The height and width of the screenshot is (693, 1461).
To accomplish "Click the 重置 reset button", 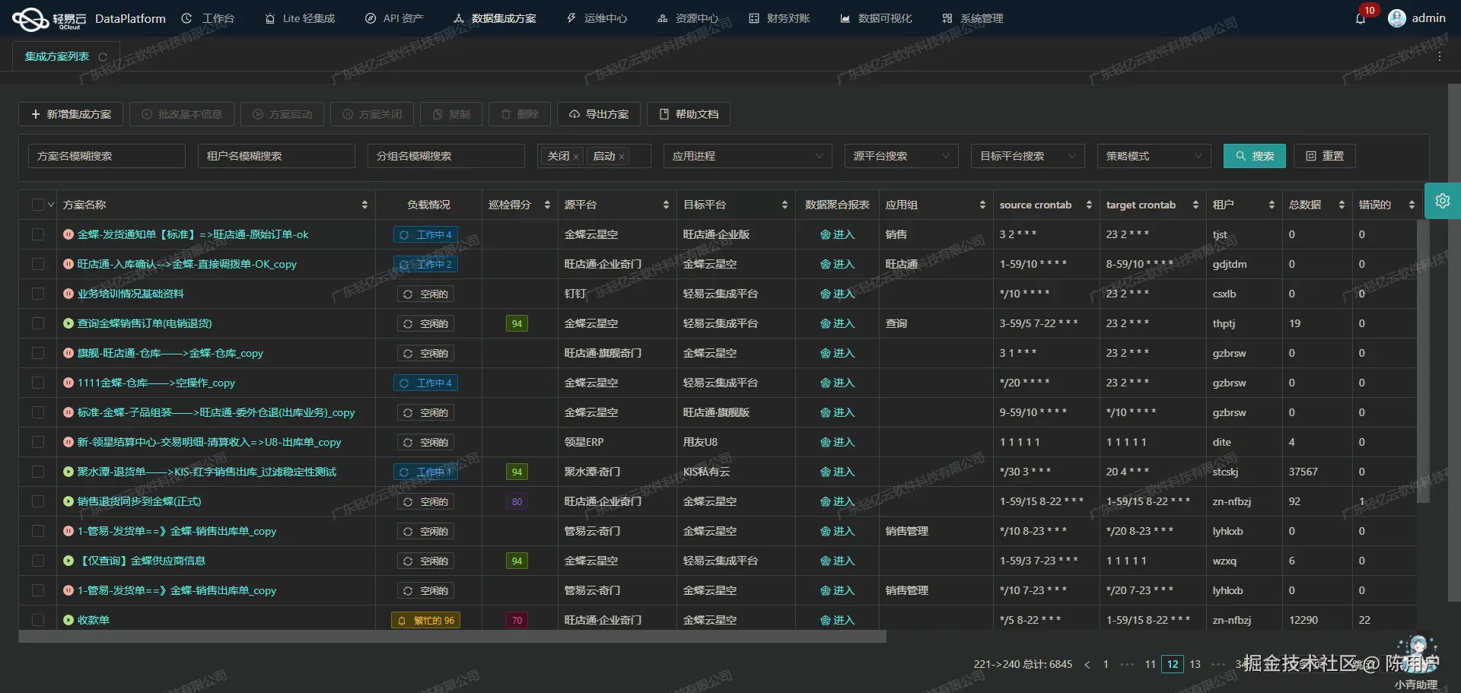I will 1324,156.
